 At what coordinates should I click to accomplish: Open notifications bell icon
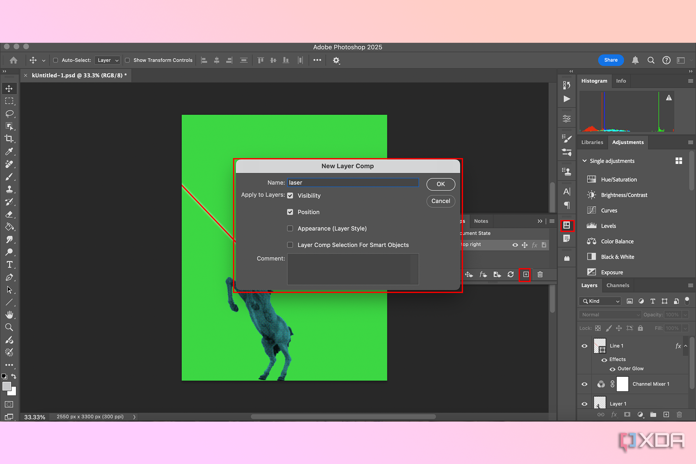click(x=635, y=60)
